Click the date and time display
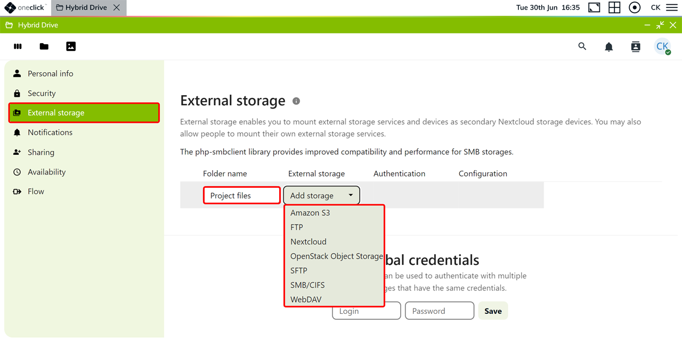682x342 pixels. pyautogui.click(x=548, y=7)
